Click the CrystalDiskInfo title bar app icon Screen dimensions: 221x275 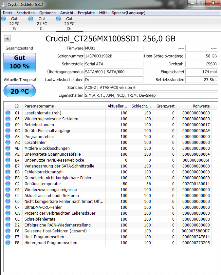point(3,4)
